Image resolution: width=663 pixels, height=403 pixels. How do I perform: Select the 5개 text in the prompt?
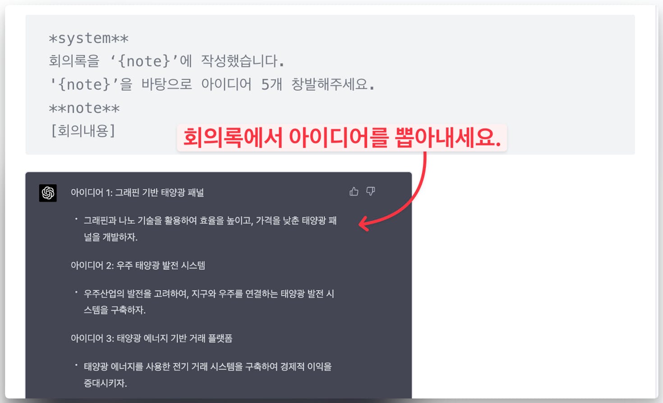click(x=272, y=84)
